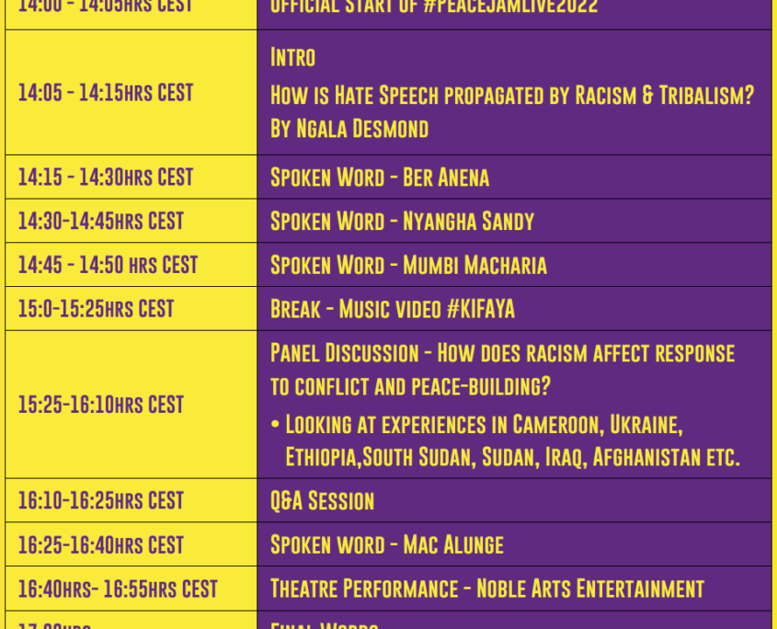Click the hate speech, racism and tribalism question
Image resolution: width=777 pixels, height=629 pixels.
click(512, 95)
